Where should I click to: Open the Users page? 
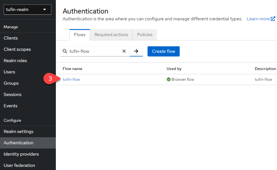coord(9,72)
